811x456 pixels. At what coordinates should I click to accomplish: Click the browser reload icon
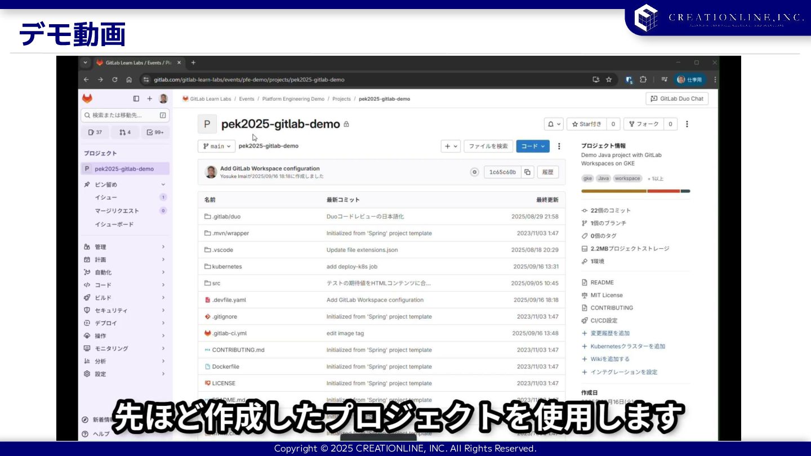point(115,79)
